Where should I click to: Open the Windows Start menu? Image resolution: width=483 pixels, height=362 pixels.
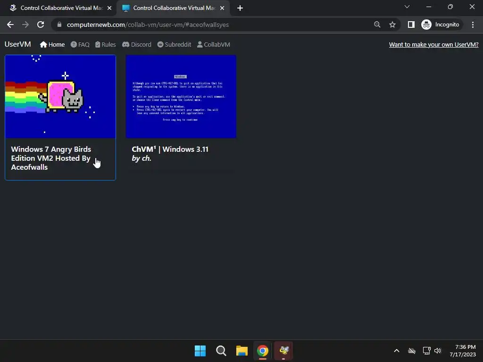pyautogui.click(x=200, y=351)
